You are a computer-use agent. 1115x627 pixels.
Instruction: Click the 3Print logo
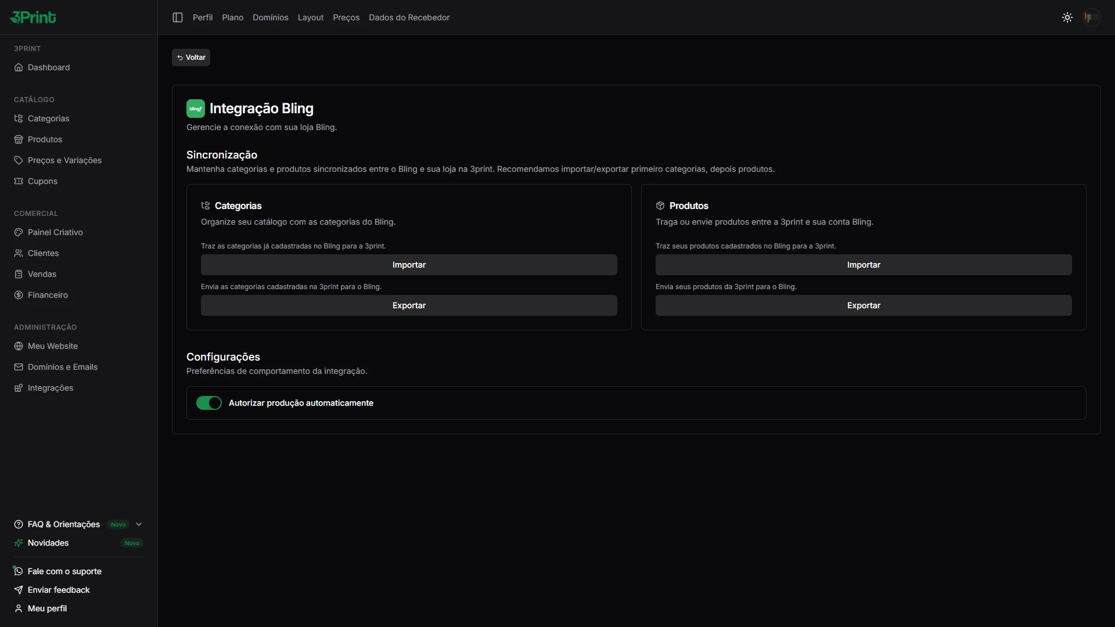pos(33,17)
